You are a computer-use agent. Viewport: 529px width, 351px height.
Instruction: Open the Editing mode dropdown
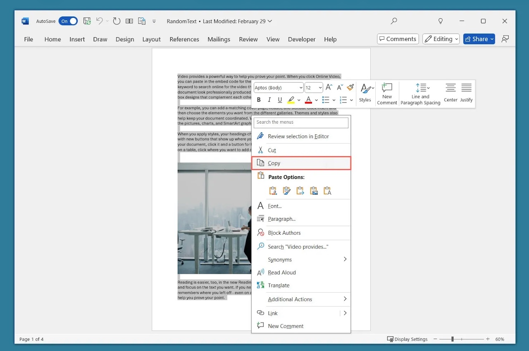[x=441, y=39]
